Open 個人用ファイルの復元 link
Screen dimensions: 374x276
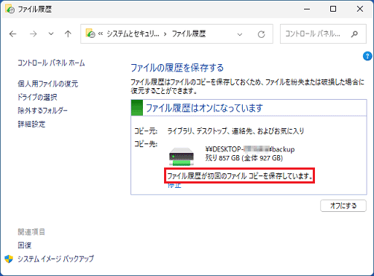point(48,84)
